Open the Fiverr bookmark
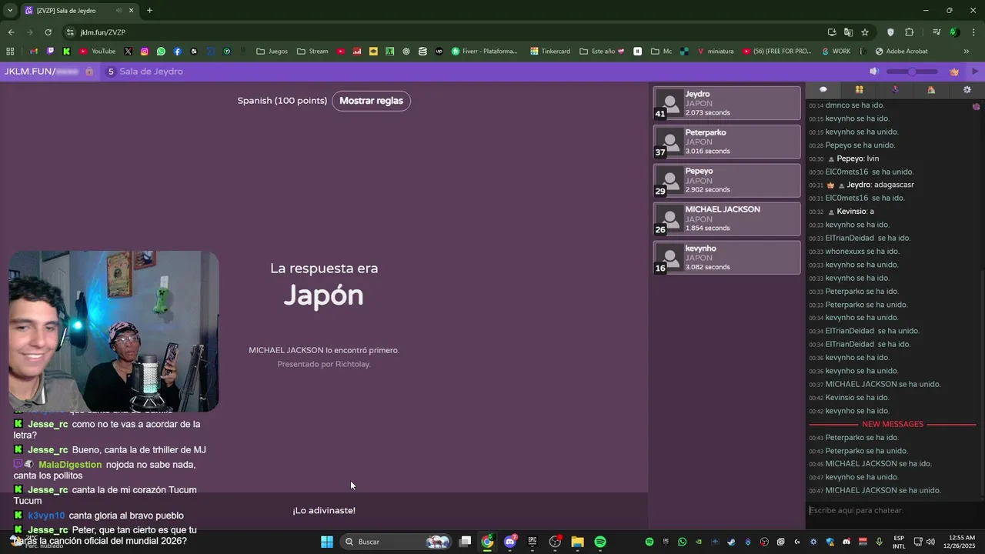Screen dimensions: 985x554 click(485, 52)
